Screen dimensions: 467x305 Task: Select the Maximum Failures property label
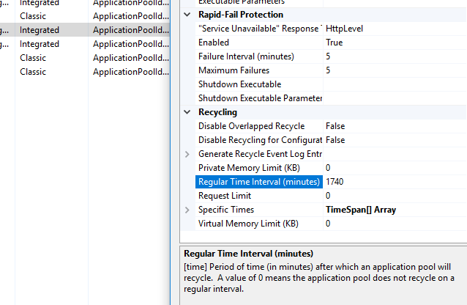pyautogui.click(x=233, y=70)
